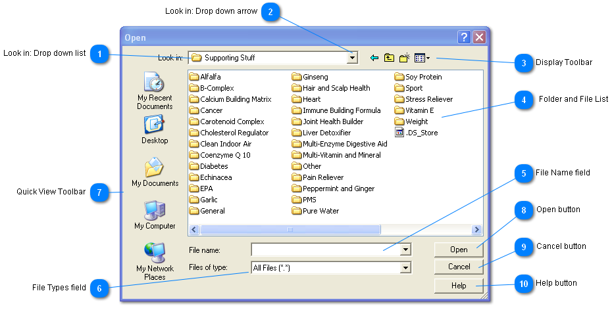Select the Garlic folder

coord(203,200)
